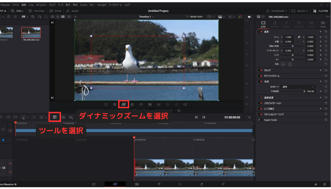The width and height of the screenshot is (331, 189).
Task: Open the トランジション (Transitions) panel button
Action: click(x=36, y=11)
